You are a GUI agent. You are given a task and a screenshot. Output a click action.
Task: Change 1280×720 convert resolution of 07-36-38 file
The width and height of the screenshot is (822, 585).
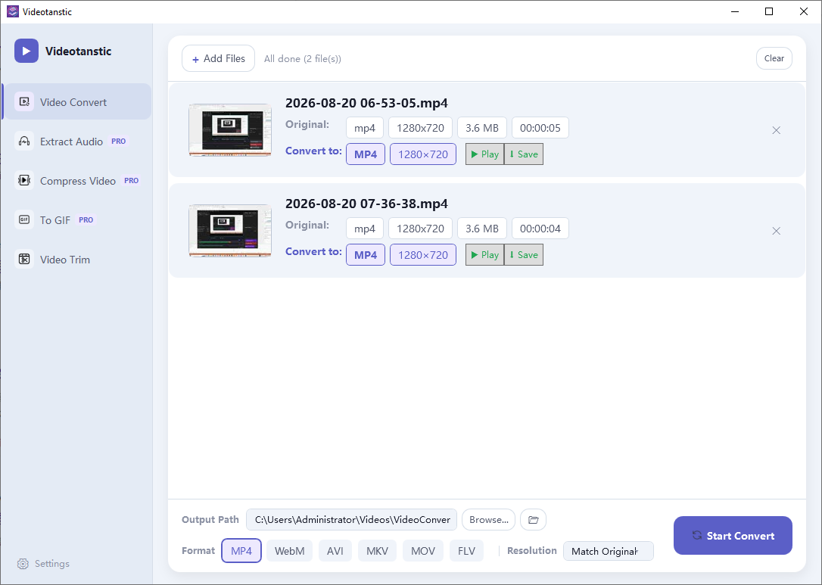coord(423,255)
